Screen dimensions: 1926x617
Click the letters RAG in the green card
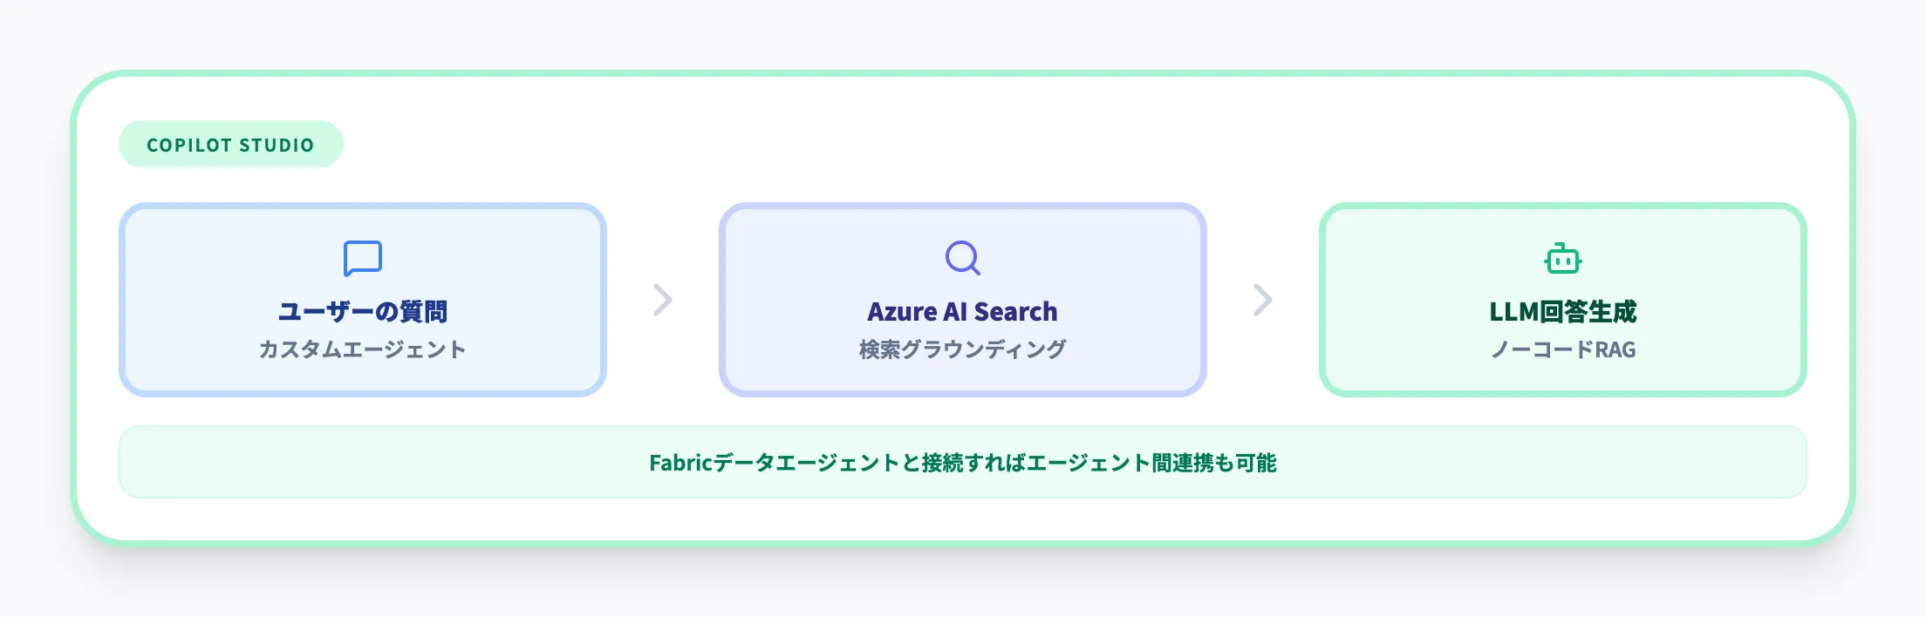tap(1615, 349)
